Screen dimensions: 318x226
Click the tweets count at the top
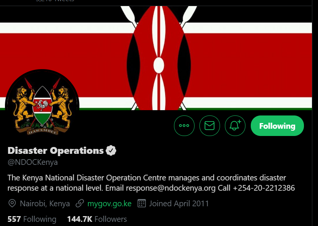point(55,1)
